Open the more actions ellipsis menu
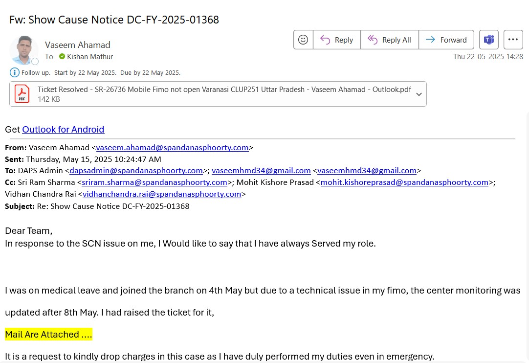Image resolution: width=529 pixels, height=363 pixels. coord(513,40)
